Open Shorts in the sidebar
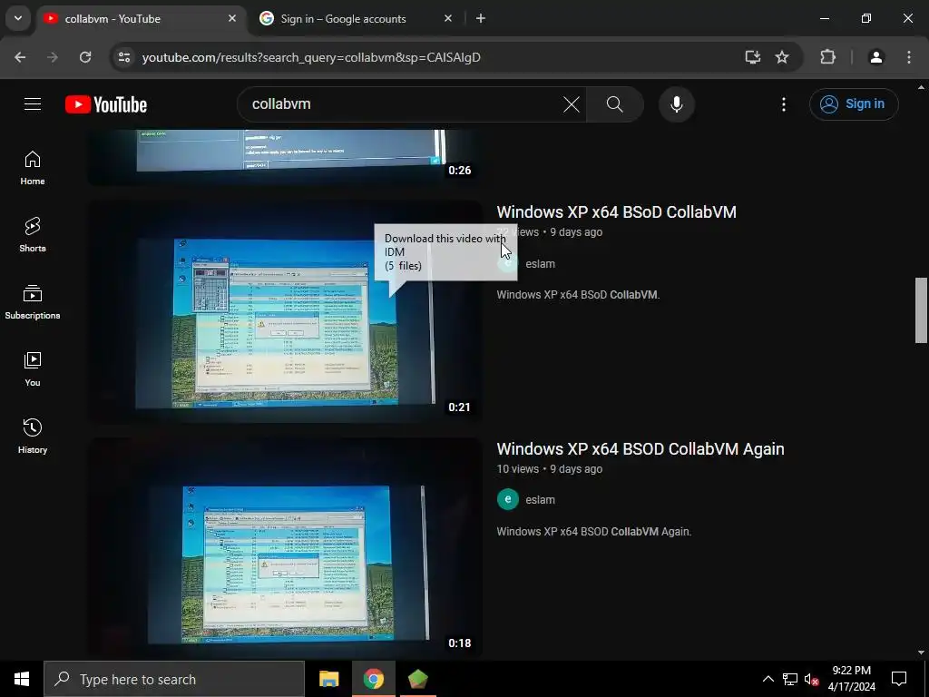Image resolution: width=929 pixels, height=697 pixels. point(33,235)
